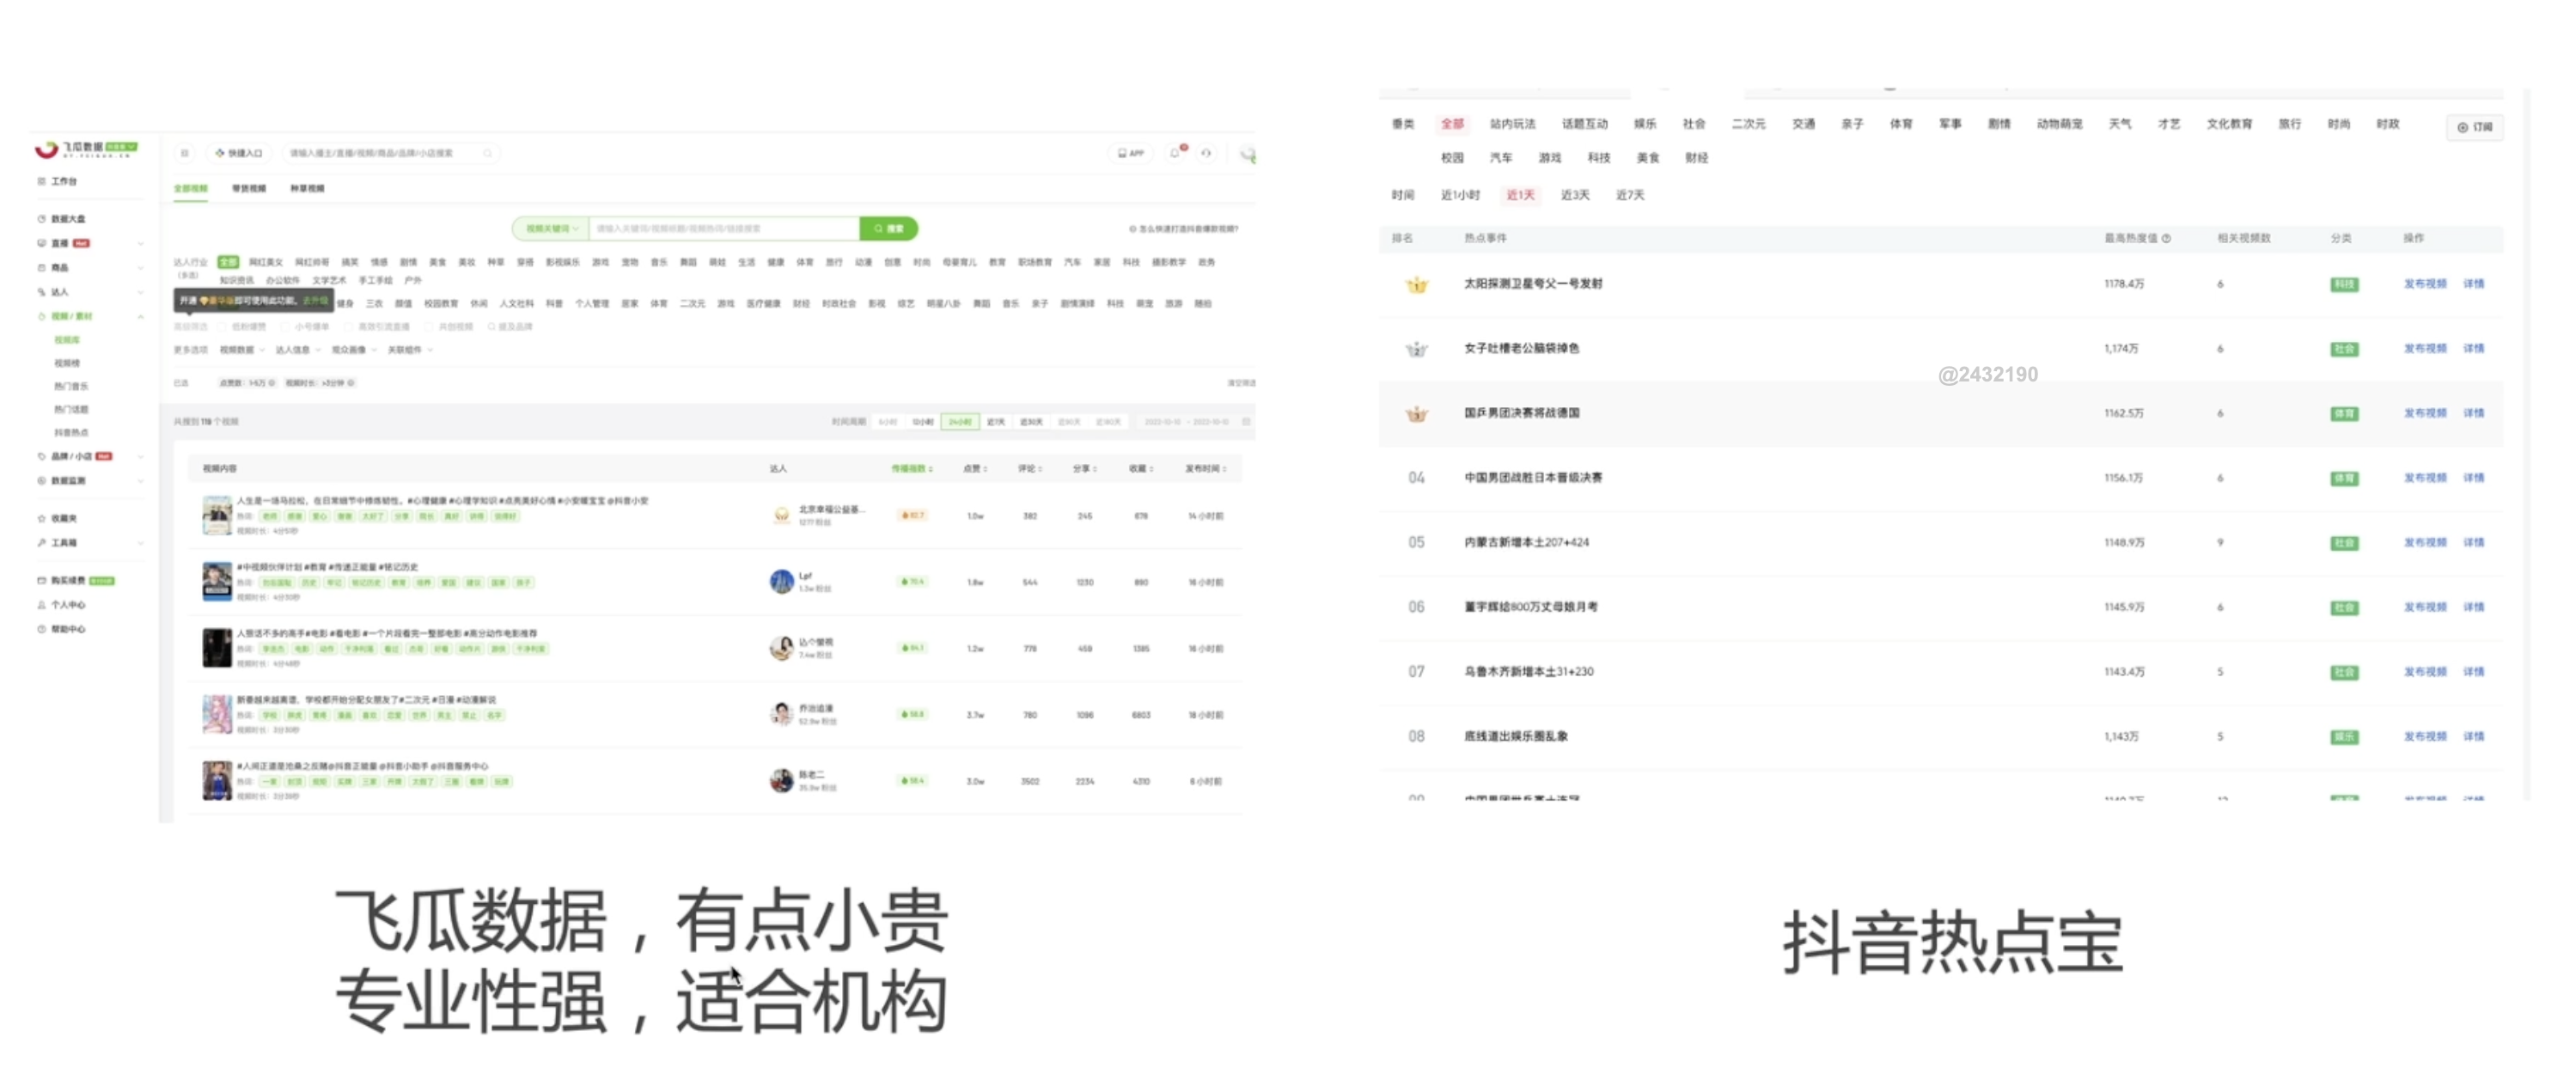Click the notification bell icon

click(1175, 153)
